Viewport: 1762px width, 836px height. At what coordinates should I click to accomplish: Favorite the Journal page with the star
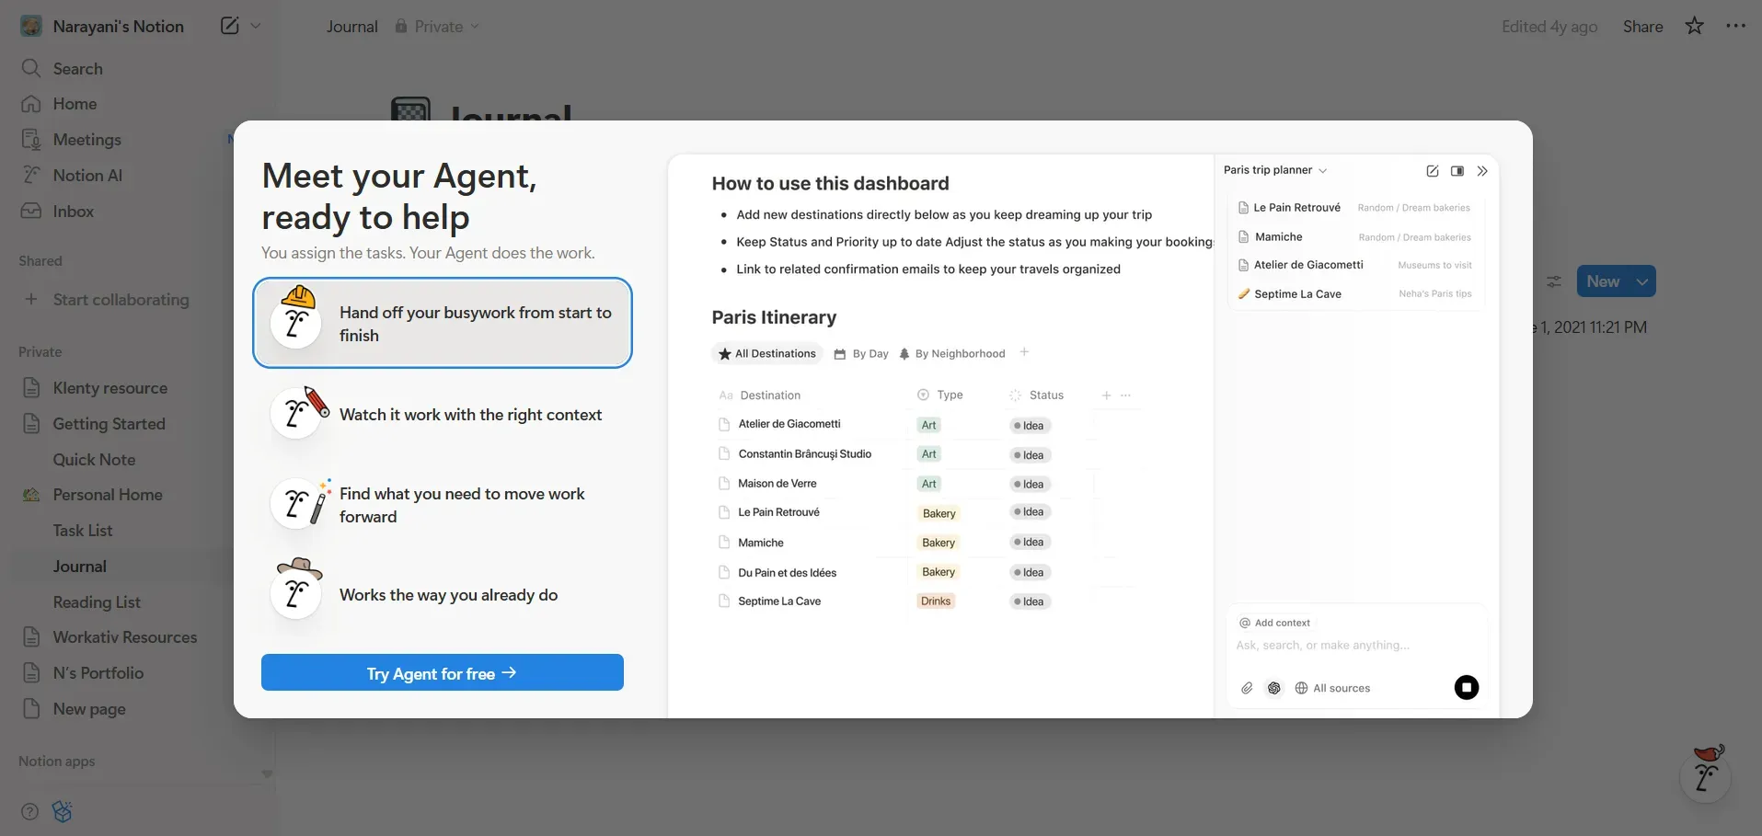(x=1693, y=26)
